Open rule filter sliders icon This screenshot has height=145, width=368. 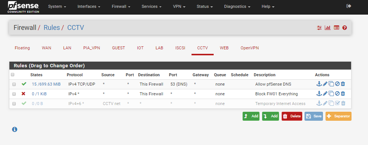pyautogui.click(x=319, y=28)
